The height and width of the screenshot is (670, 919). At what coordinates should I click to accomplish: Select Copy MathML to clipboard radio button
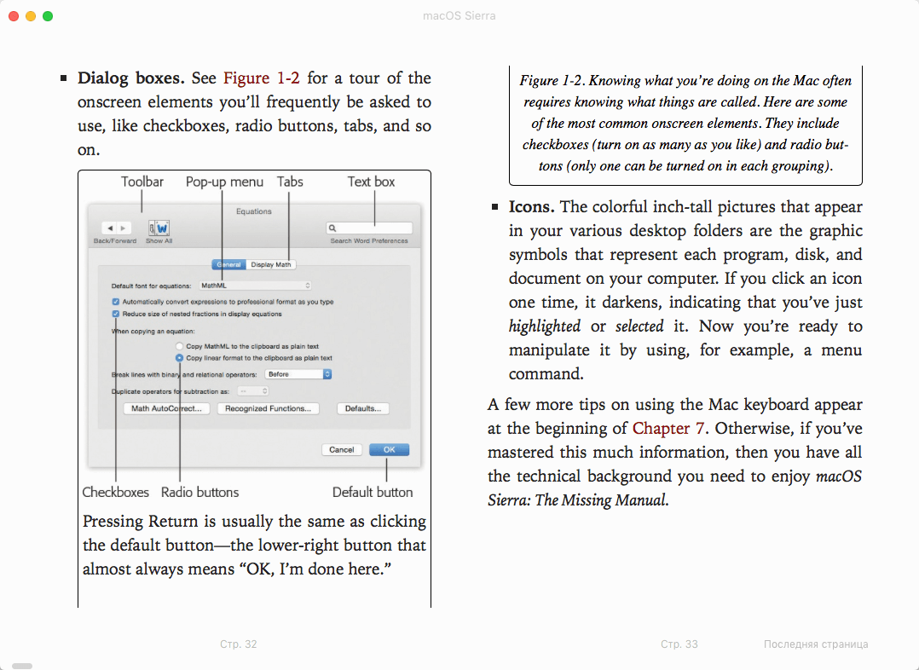[179, 346]
